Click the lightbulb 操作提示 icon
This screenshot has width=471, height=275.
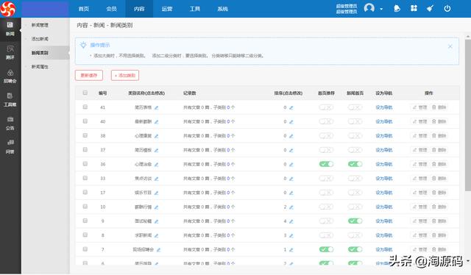[83, 45]
